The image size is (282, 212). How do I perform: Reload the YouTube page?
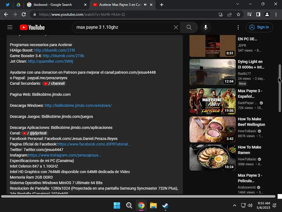click(x=24, y=14)
